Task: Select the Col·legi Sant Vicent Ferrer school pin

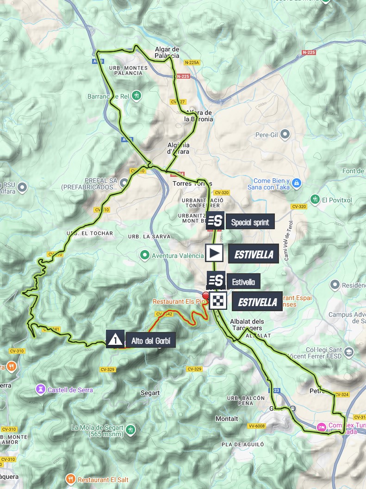Action: click(349, 352)
